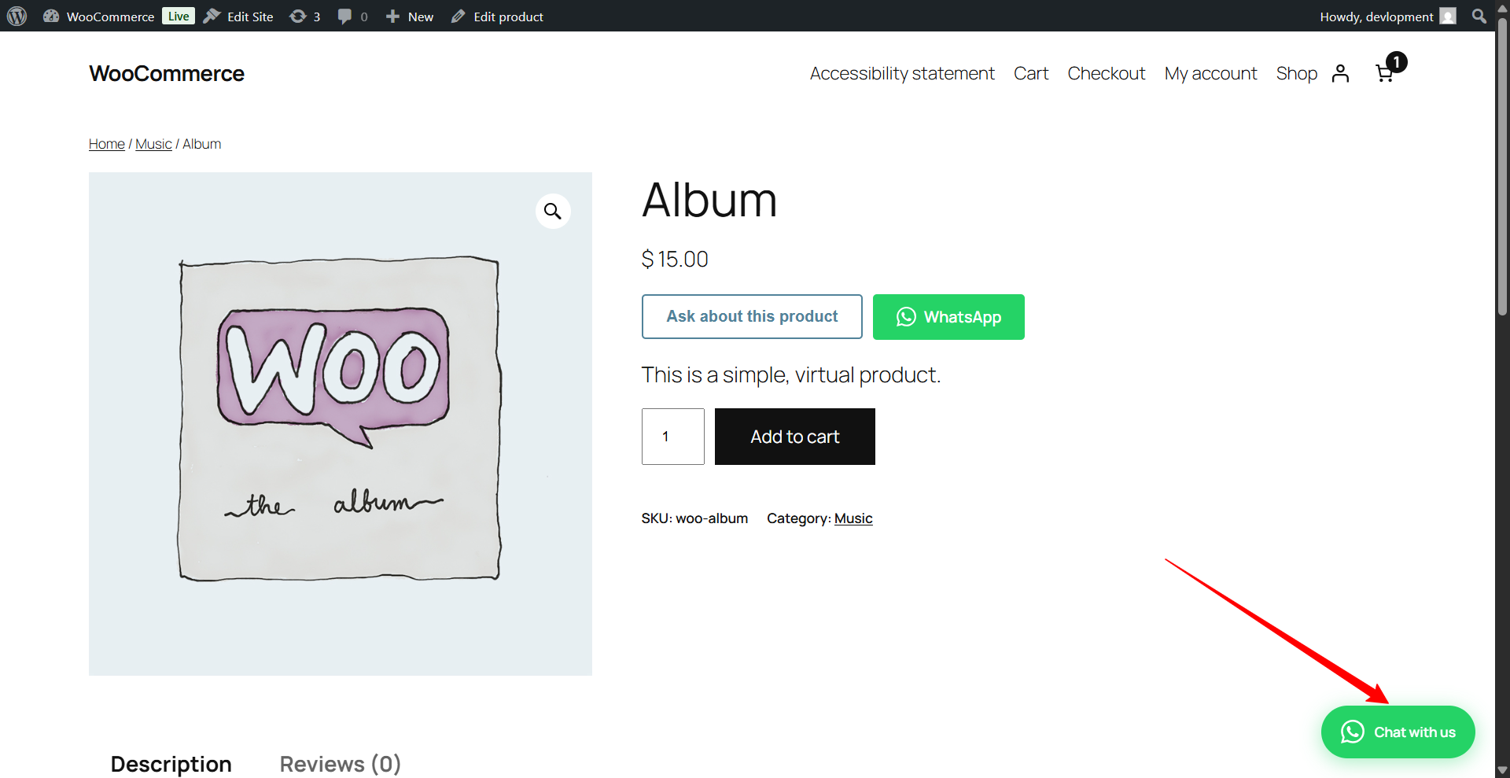Image resolution: width=1510 pixels, height=778 pixels.
Task: Open the comments bubble icon
Action: click(352, 17)
